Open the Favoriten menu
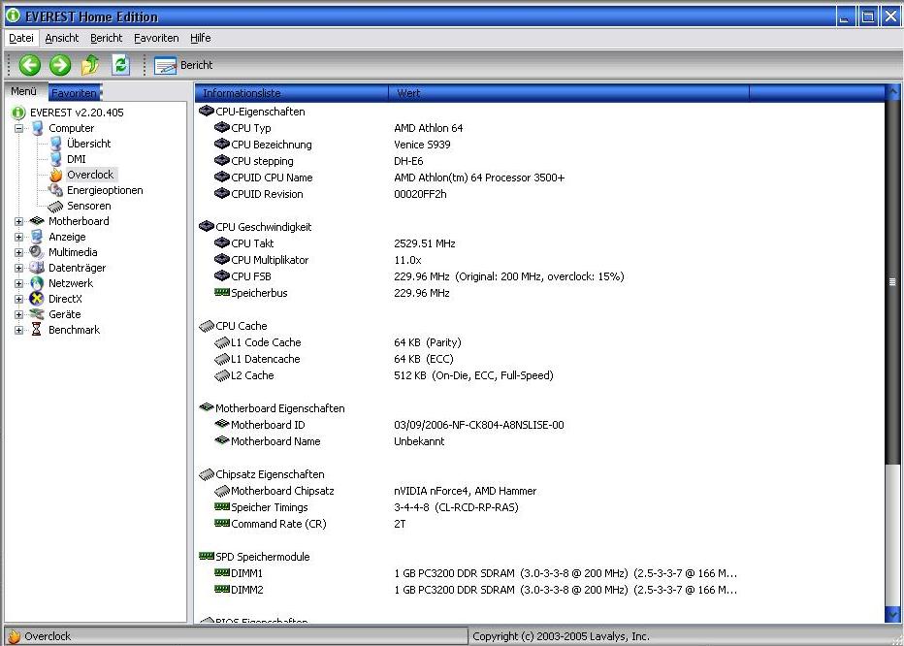This screenshot has width=904, height=646. pyautogui.click(x=156, y=38)
